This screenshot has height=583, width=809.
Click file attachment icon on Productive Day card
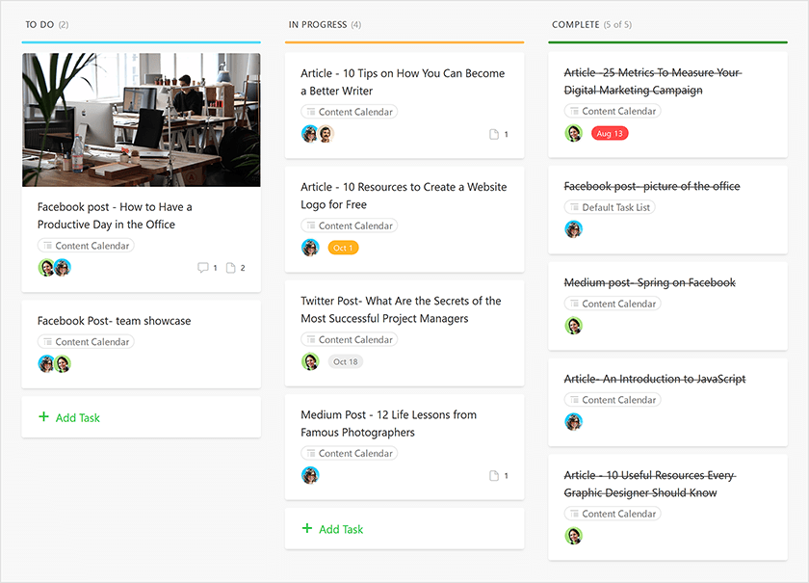230,268
